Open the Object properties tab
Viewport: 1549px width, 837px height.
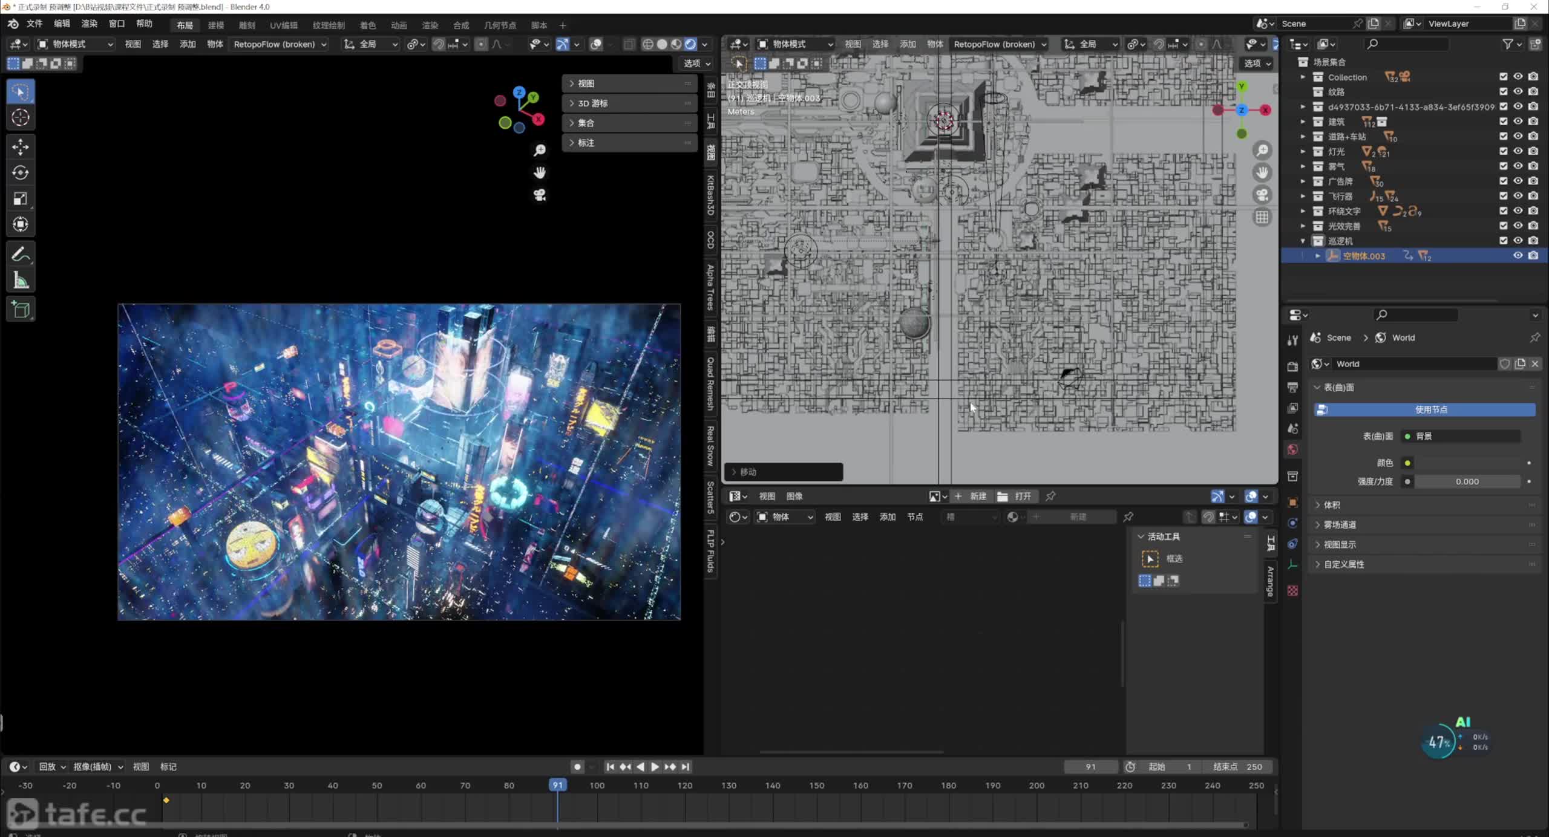coord(1292,502)
